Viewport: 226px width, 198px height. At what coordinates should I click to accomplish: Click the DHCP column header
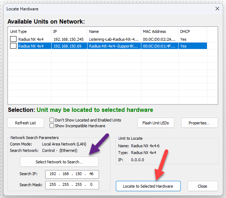point(192,31)
